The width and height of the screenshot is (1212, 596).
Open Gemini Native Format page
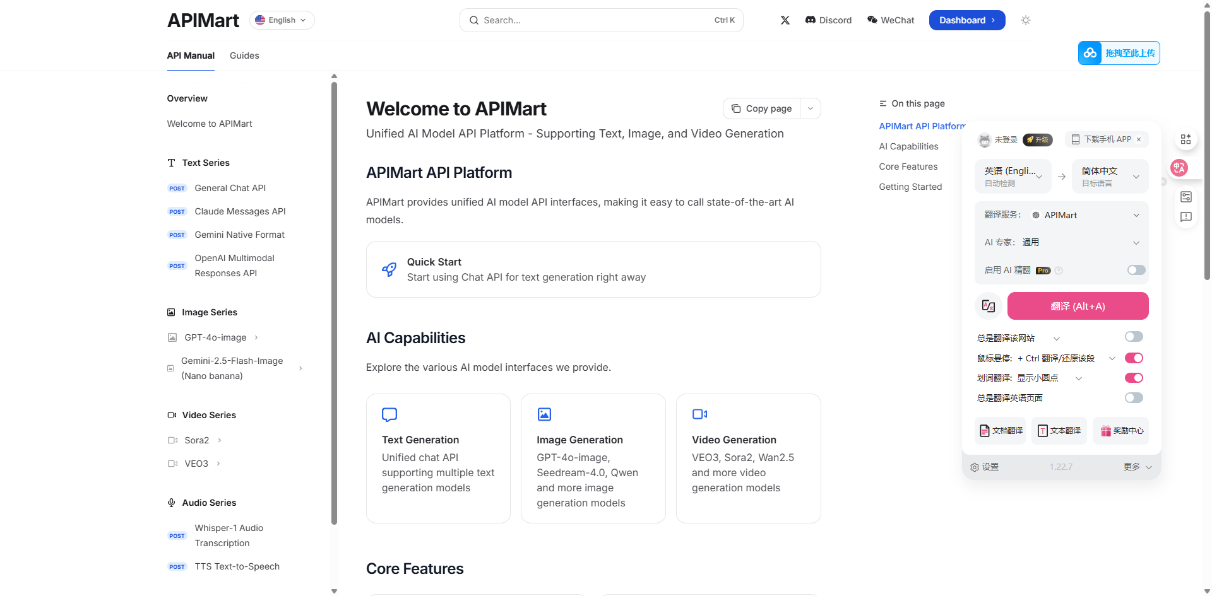[x=239, y=235]
